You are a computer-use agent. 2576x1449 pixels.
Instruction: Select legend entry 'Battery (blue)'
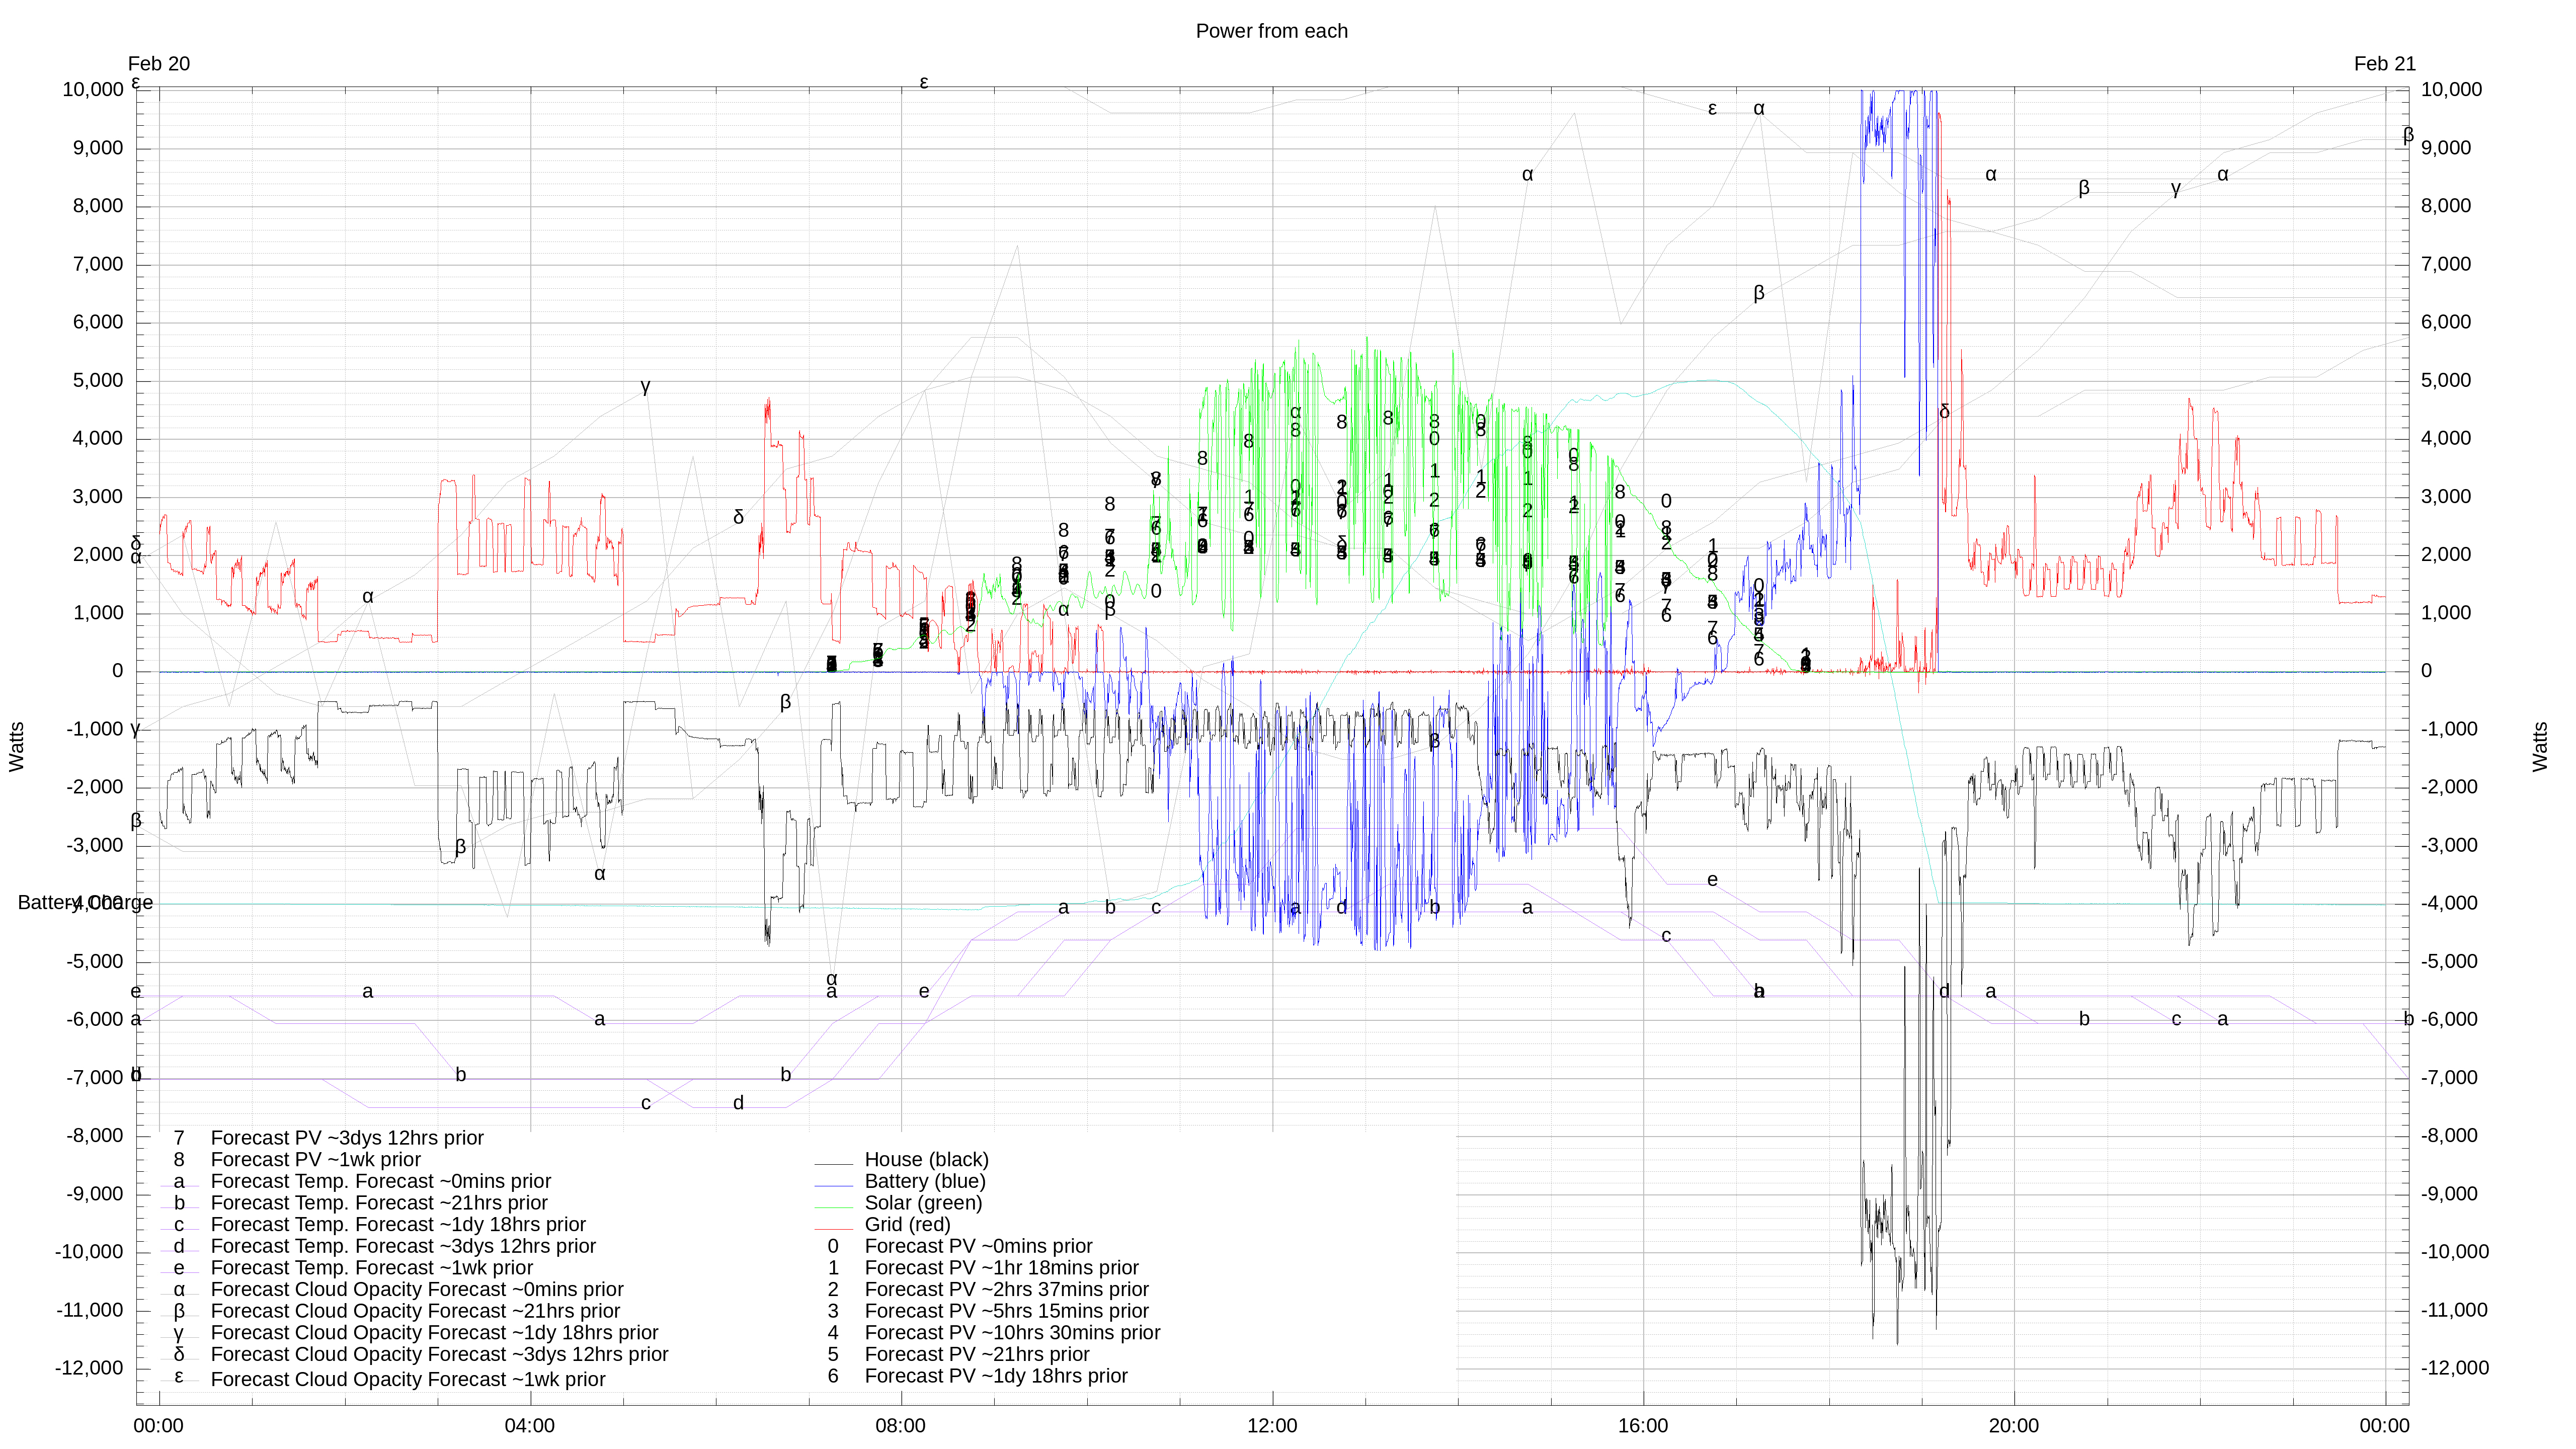925,1182
